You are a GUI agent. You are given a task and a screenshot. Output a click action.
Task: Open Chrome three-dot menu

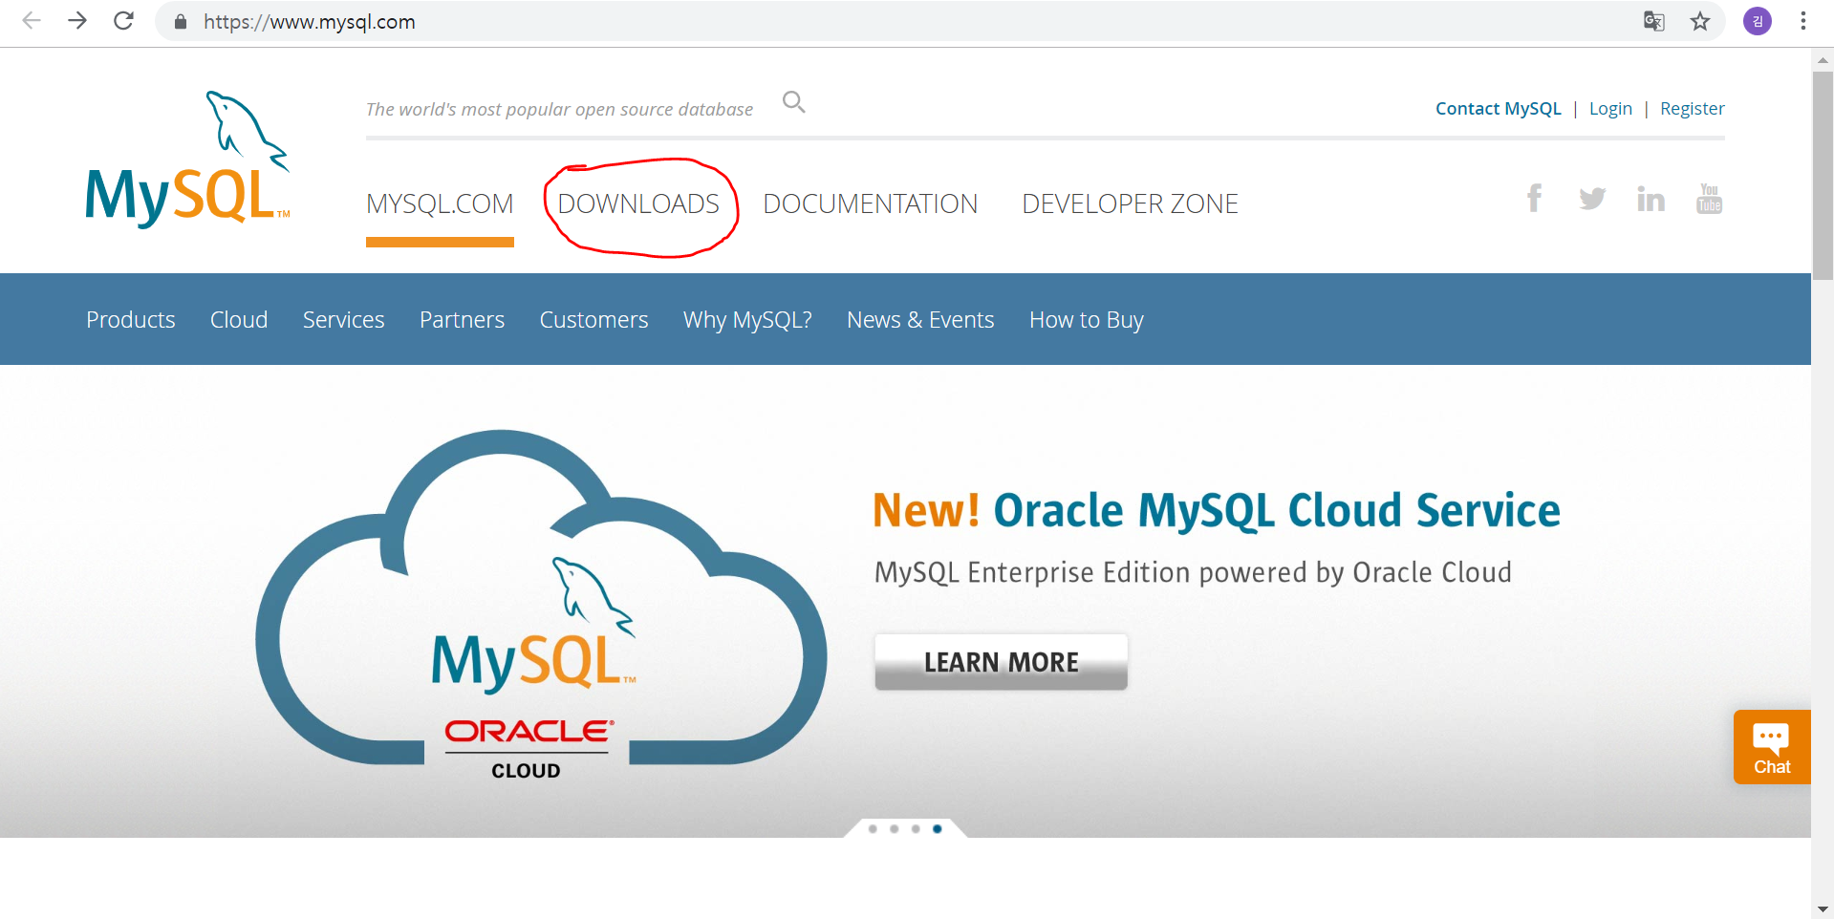1803,21
